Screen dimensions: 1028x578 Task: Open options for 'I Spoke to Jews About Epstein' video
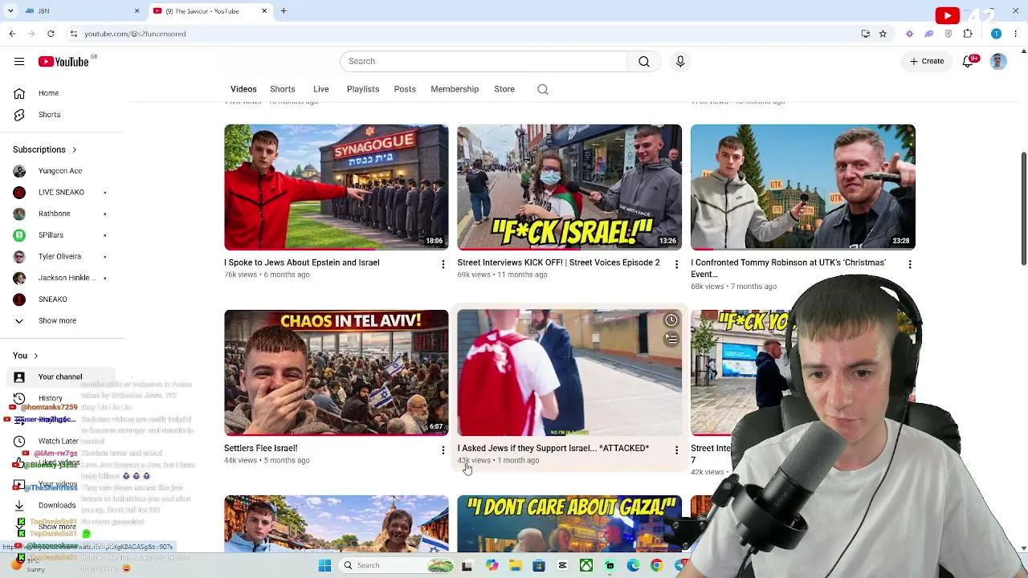pos(443,264)
